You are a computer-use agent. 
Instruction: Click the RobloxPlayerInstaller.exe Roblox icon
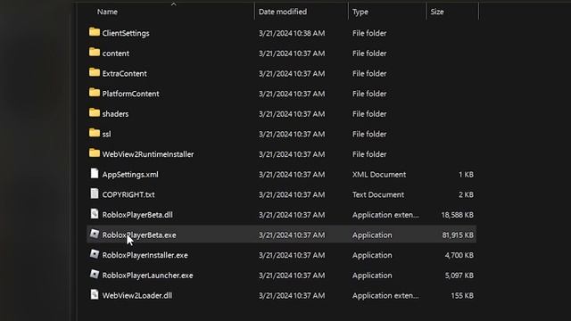click(95, 254)
